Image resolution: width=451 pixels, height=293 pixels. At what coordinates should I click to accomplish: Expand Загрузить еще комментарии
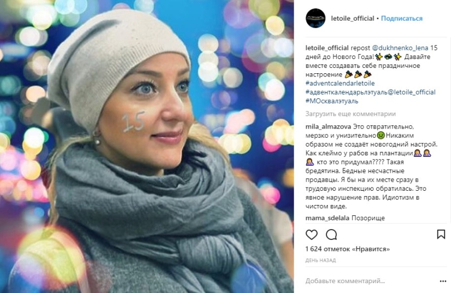pos(350,114)
